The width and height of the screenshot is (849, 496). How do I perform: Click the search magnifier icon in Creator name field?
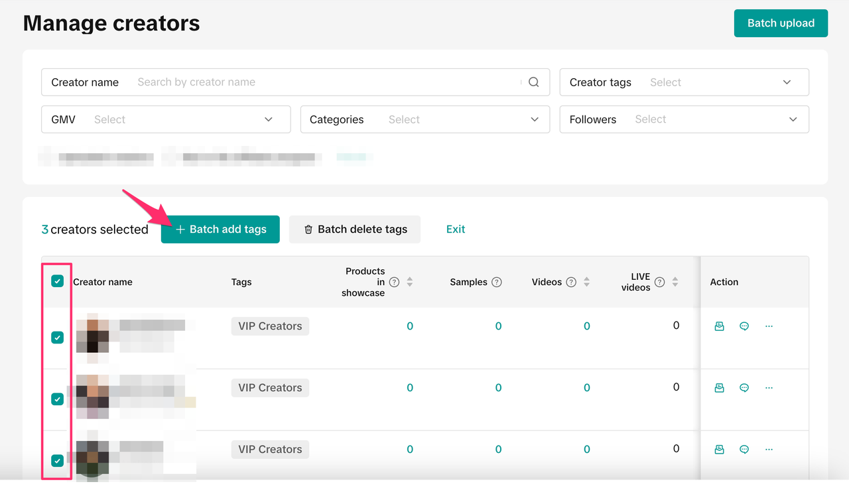click(533, 82)
